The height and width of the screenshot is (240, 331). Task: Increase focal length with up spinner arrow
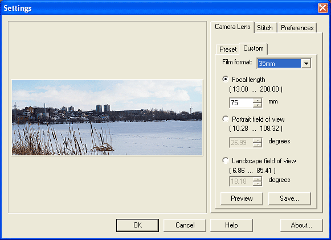pyautogui.click(x=258, y=101)
